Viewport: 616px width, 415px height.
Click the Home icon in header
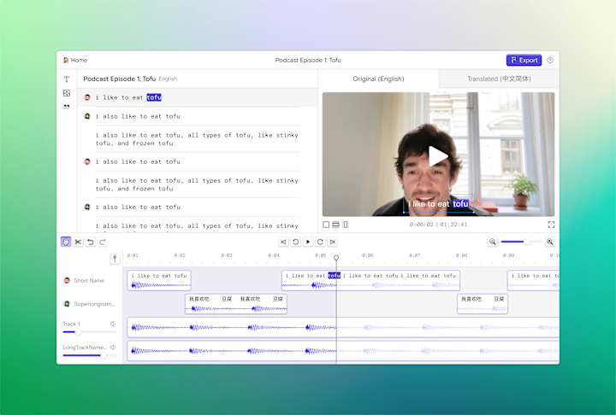[66, 60]
